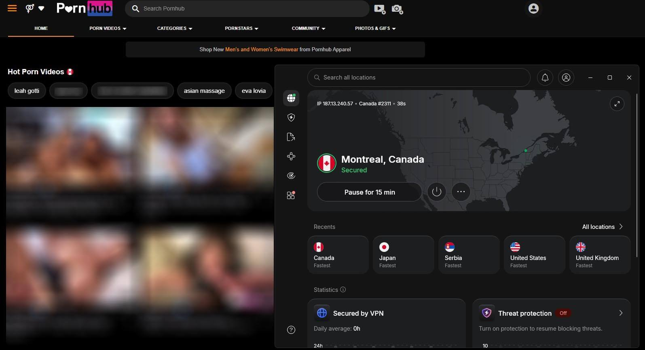Expand the PORNSTARS menu
The image size is (645, 350).
click(241, 28)
